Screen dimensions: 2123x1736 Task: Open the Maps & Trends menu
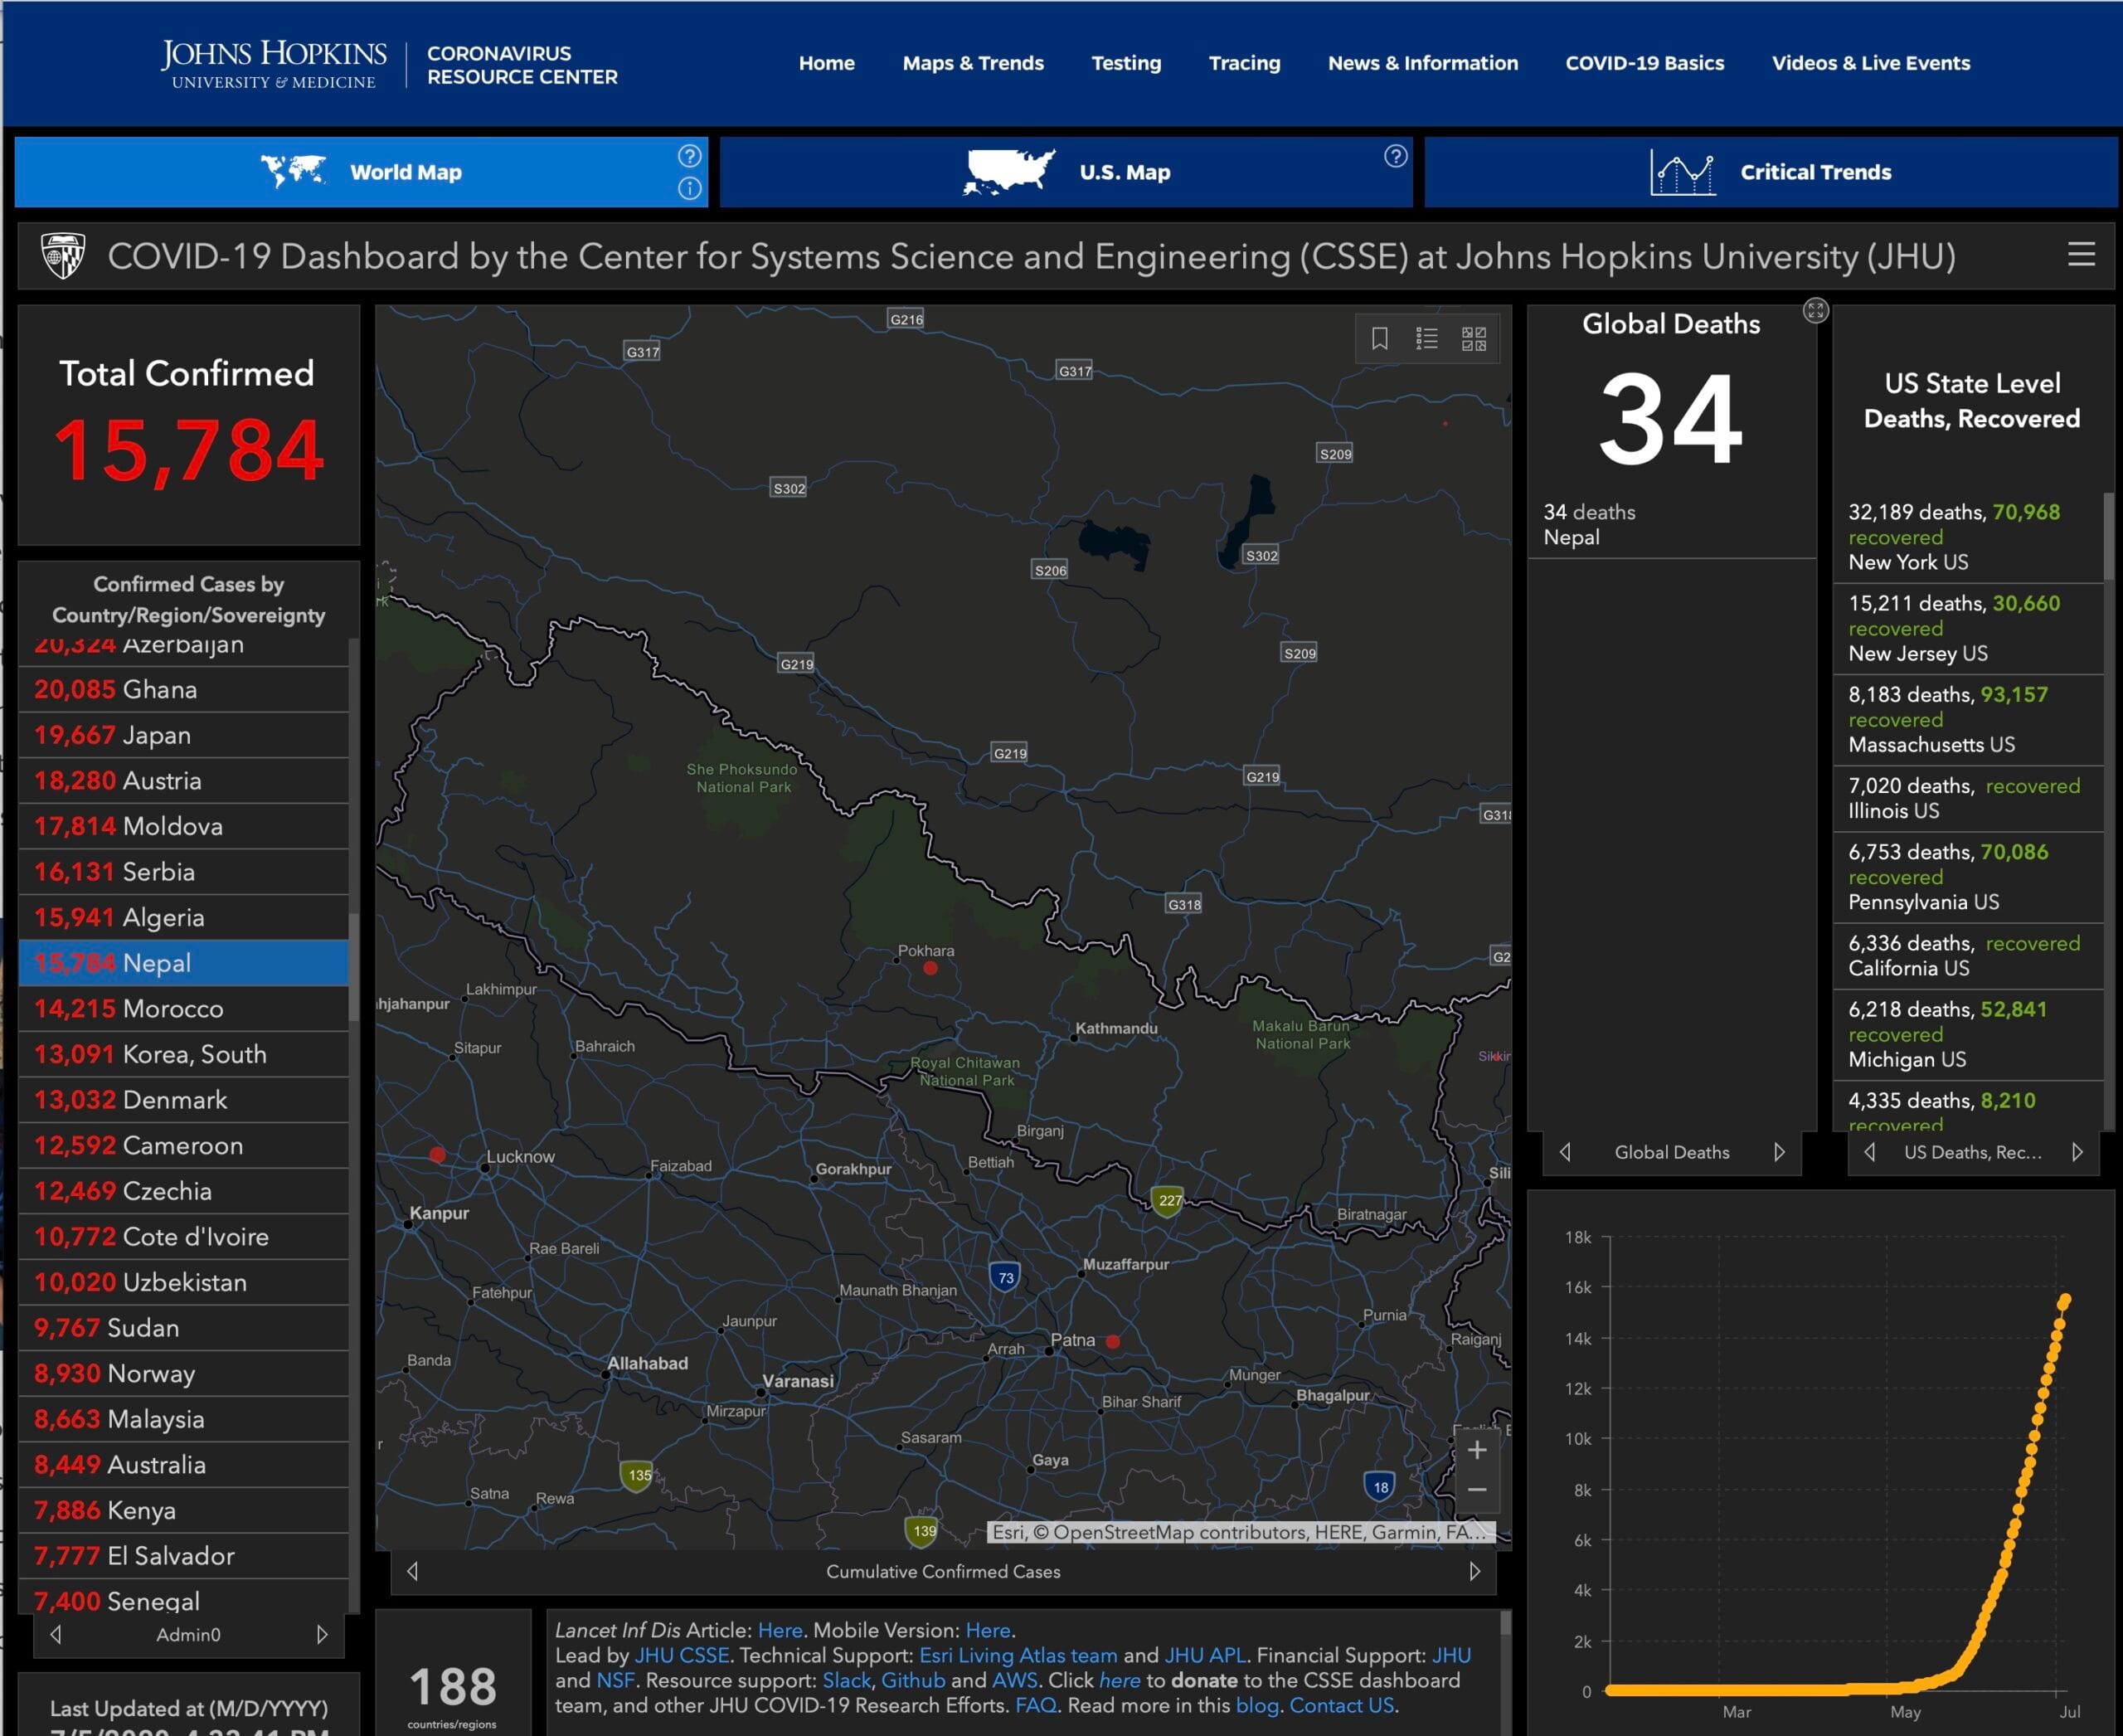point(973,63)
